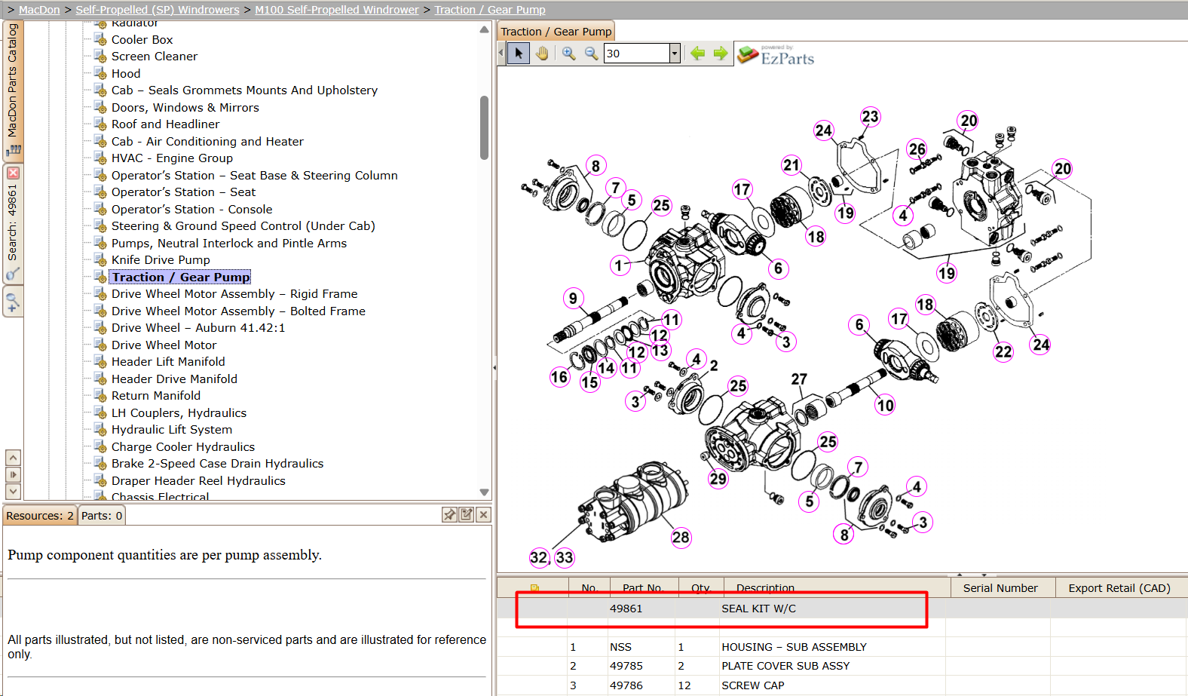1188x696 pixels.
Task: Zoom out of the diagram
Action: (592, 54)
